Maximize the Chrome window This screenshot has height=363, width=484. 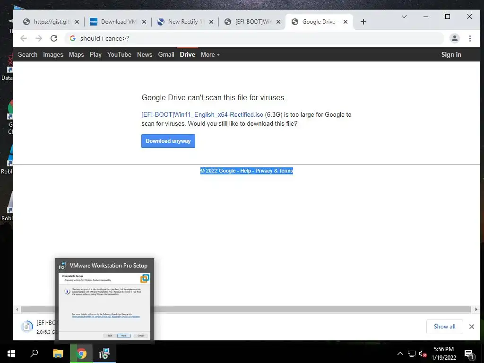447,17
